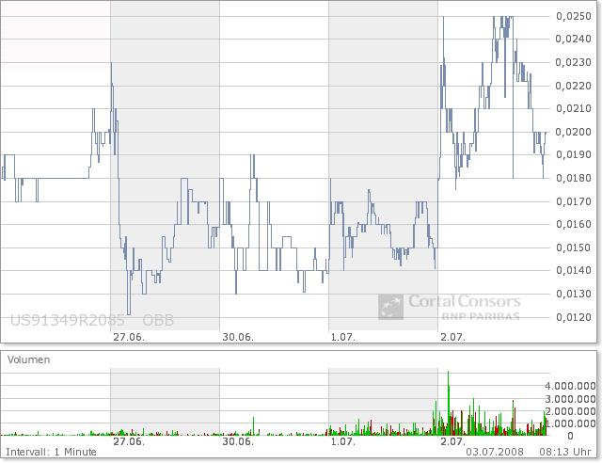Viewport: 602px width, 463px height.
Task: Click the 4.000.000 volume axis label
Action: (x=570, y=386)
